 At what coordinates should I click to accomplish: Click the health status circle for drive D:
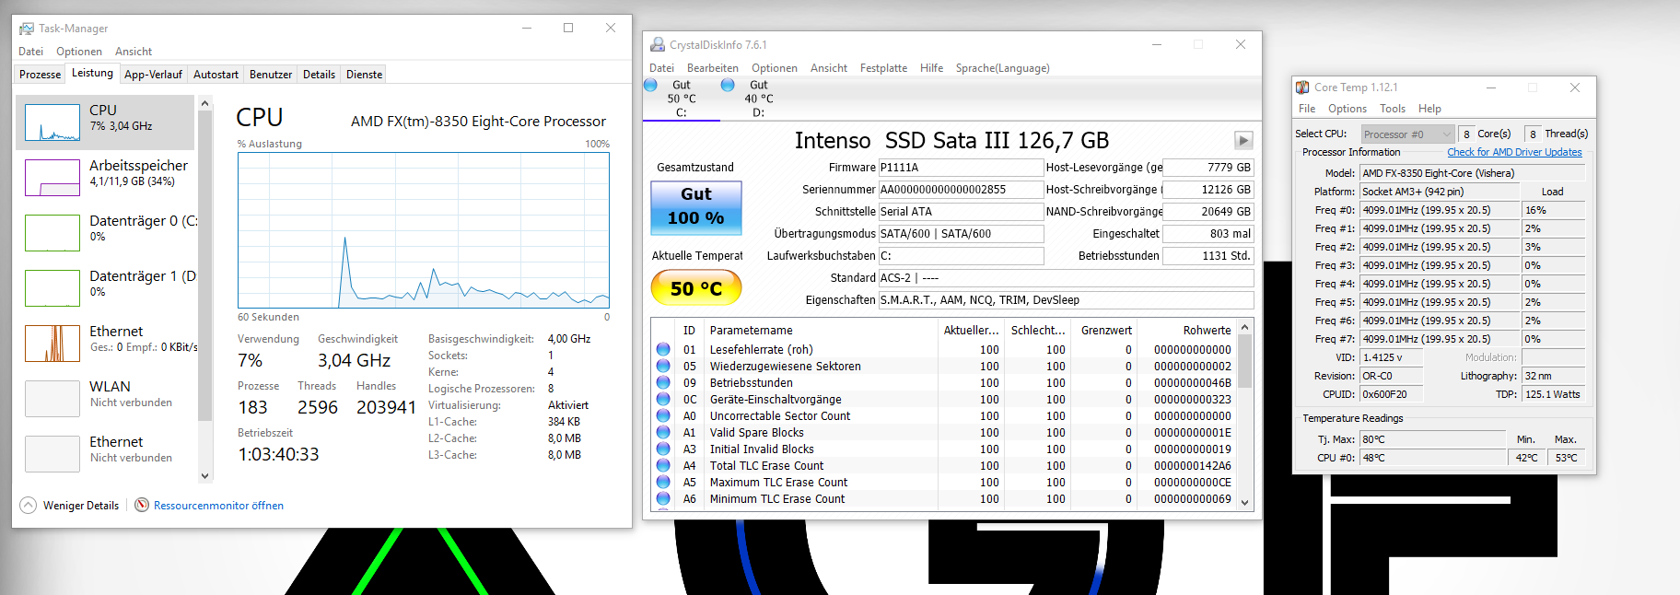728,85
